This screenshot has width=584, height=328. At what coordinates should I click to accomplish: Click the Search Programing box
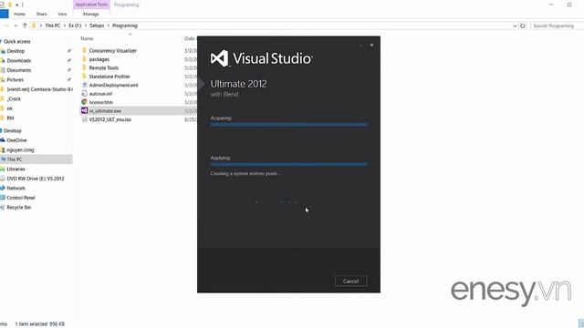(557, 26)
